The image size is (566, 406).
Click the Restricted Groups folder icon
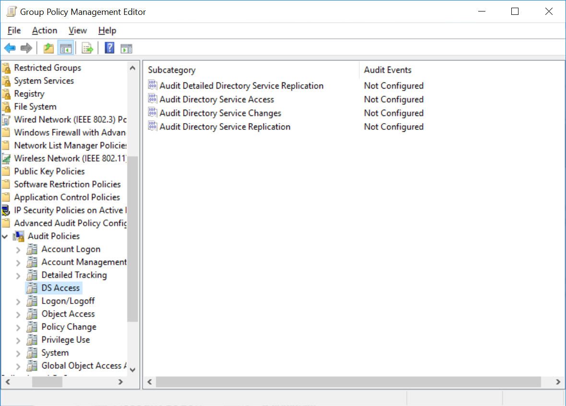coord(6,68)
